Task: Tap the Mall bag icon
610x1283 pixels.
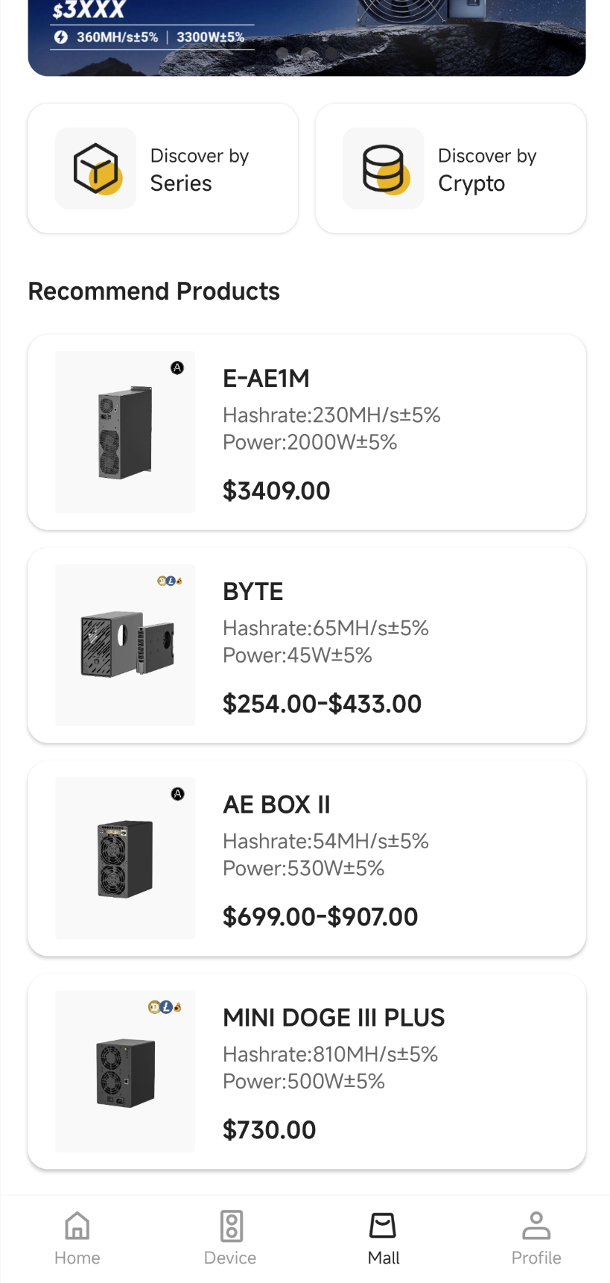Action: [383, 1225]
